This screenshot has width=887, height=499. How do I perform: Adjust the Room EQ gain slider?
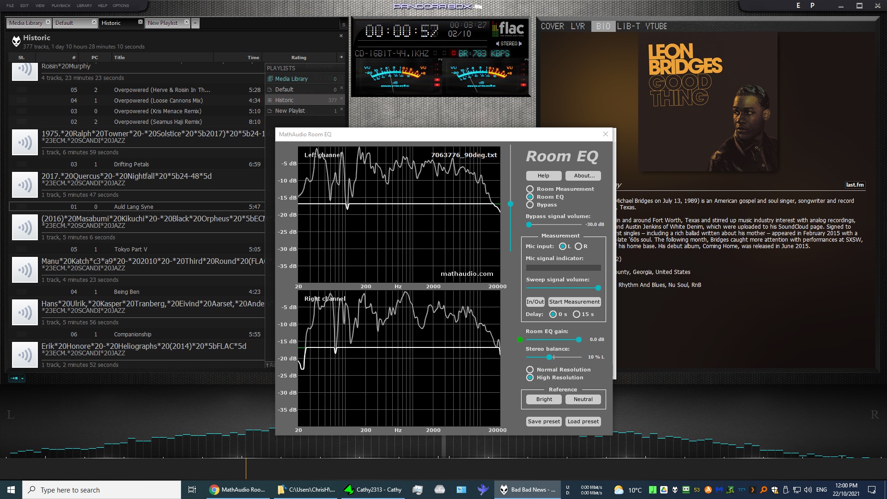pos(554,340)
